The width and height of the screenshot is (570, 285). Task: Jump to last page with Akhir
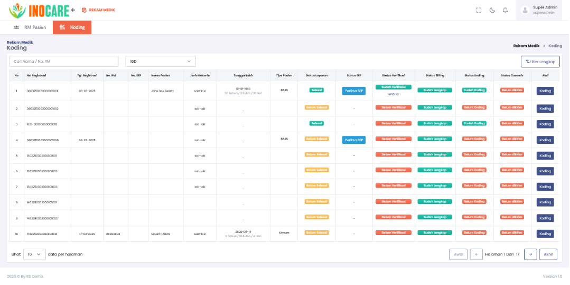[x=548, y=254]
